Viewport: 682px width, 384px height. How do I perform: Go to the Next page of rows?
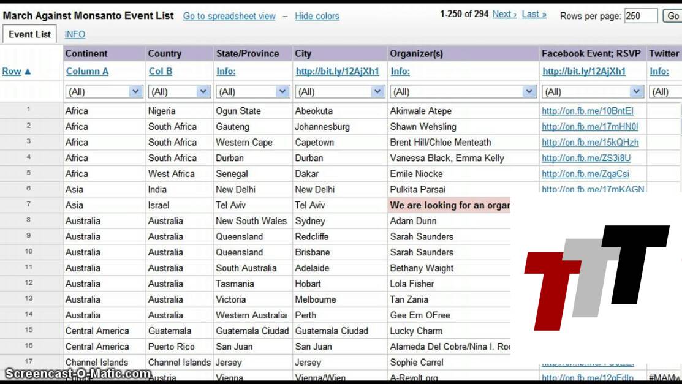click(x=504, y=14)
